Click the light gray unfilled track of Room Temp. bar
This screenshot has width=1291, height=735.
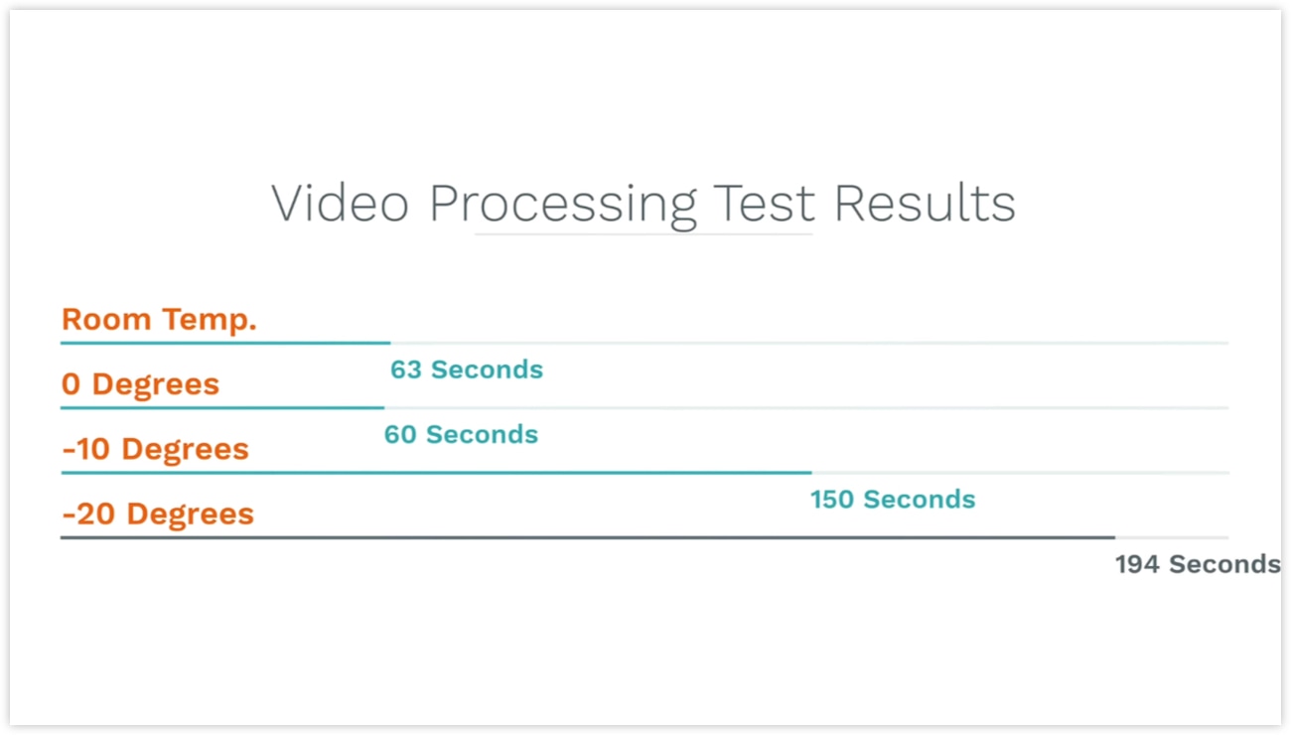point(809,343)
